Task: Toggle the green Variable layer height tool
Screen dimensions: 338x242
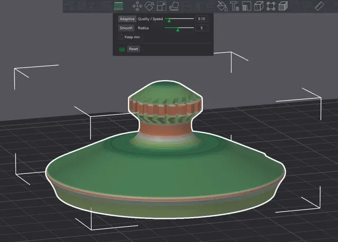Action: coord(118,6)
